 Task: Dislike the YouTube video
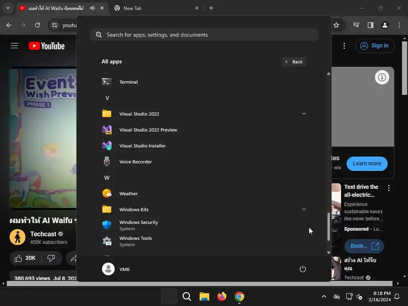point(51,258)
